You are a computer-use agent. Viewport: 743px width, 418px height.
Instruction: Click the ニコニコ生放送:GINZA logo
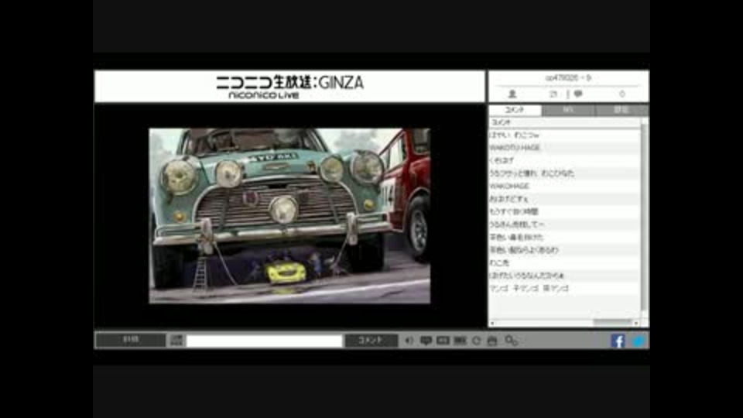pyautogui.click(x=290, y=87)
